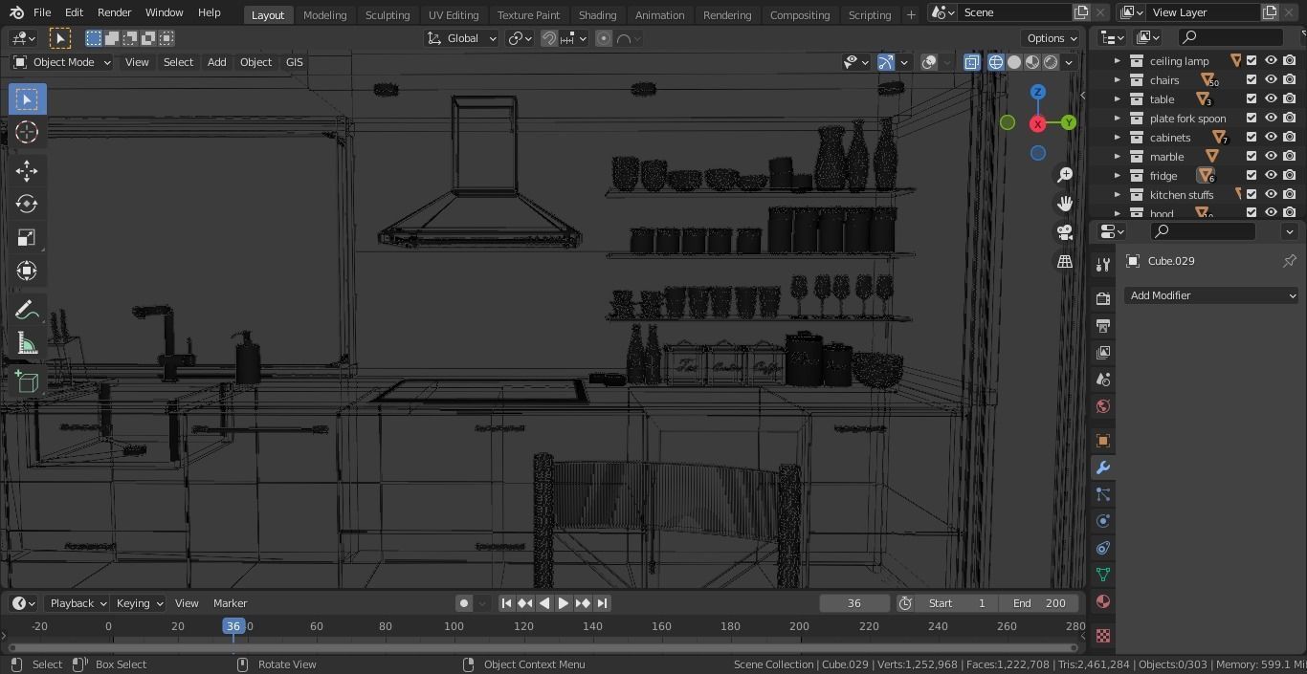Open the Material properties tab
The width and height of the screenshot is (1307, 674).
click(1102, 601)
